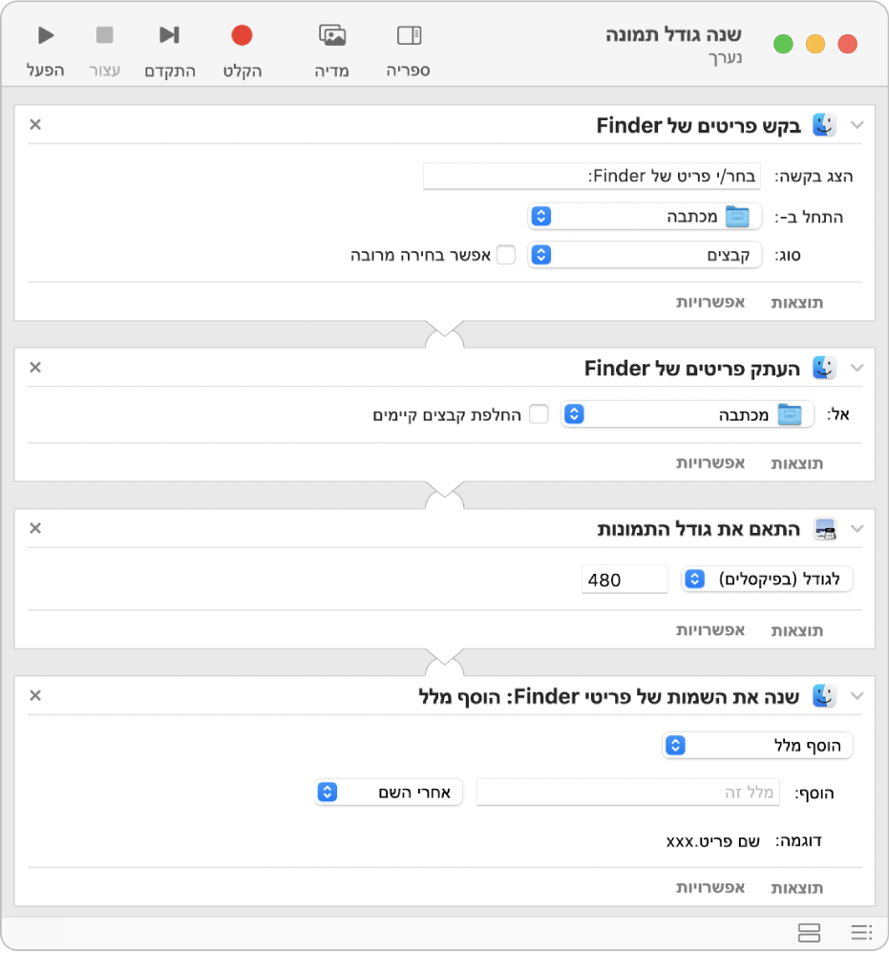Show the variables split view icon
The height and width of the screenshot is (953, 889).
(809, 932)
